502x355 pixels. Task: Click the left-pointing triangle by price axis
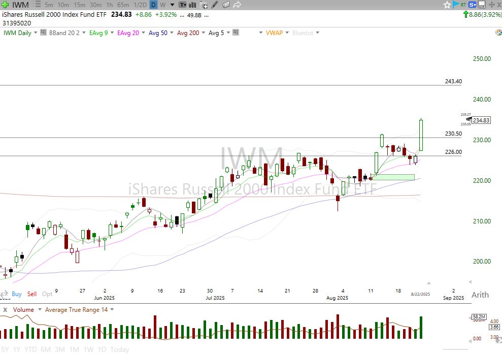point(470,282)
